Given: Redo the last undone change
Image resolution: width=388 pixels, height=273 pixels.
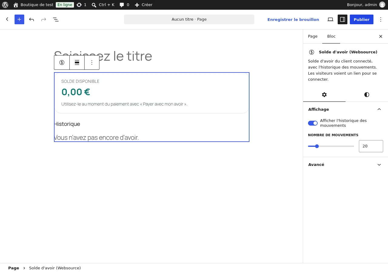Looking at the screenshot, I should (44, 19).
